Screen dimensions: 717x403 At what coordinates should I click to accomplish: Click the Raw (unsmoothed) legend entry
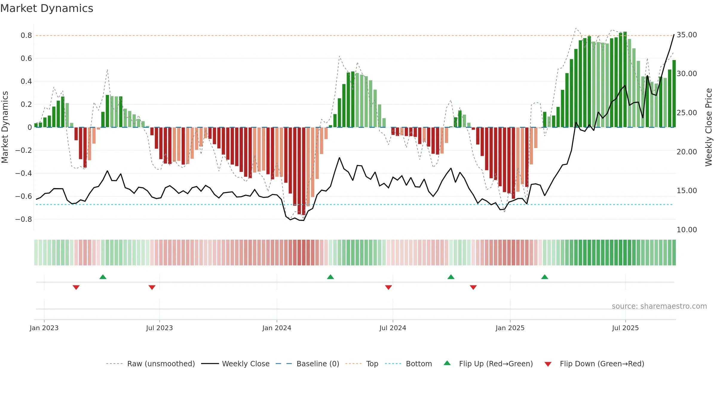pyautogui.click(x=150, y=364)
